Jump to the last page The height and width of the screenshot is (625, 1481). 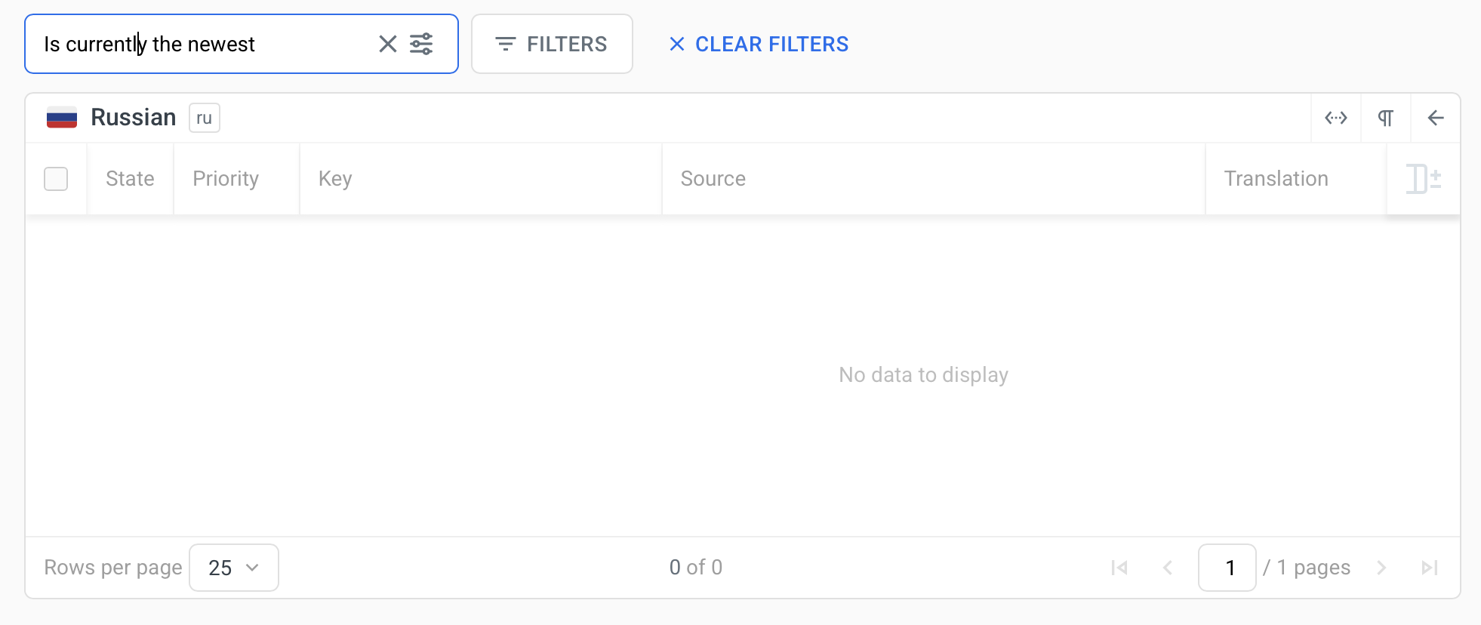click(x=1429, y=568)
